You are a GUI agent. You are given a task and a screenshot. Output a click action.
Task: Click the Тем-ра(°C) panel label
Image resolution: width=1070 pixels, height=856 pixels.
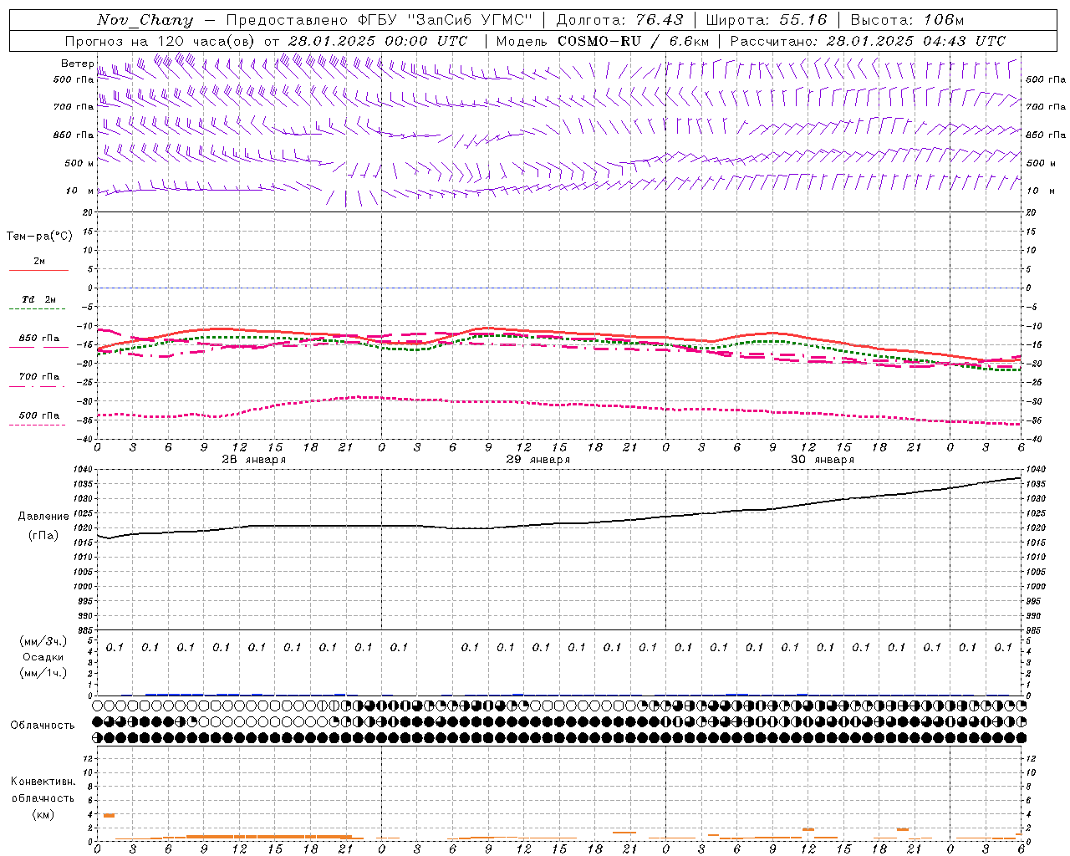click(39, 237)
